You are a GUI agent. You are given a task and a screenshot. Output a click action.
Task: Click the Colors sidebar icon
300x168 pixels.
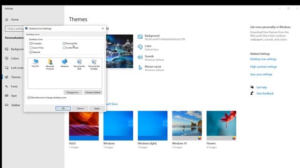7,58
